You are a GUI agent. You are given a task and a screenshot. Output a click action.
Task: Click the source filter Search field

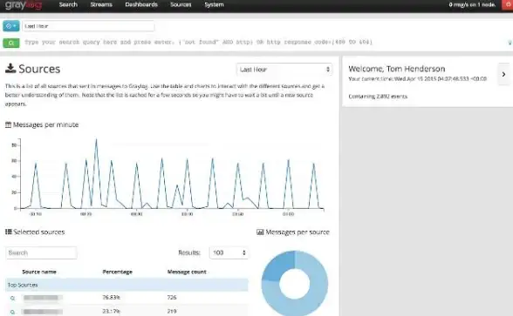coord(41,252)
